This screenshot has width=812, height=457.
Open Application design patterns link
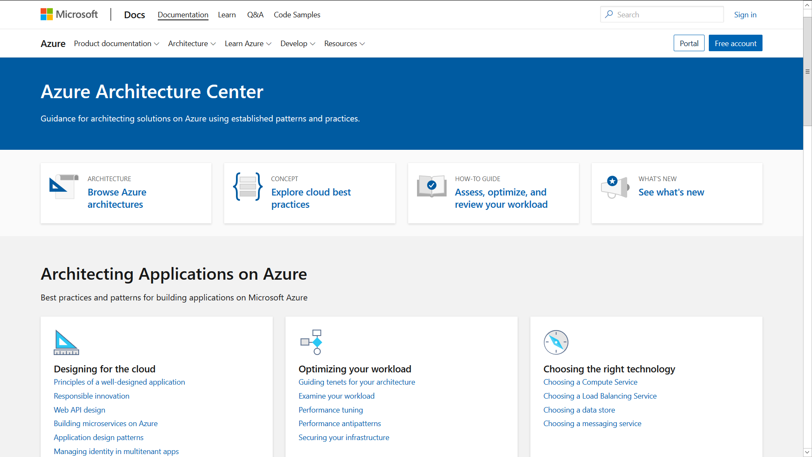point(99,438)
